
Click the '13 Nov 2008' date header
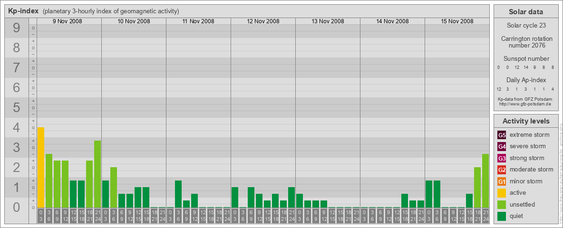click(x=328, y=21)
